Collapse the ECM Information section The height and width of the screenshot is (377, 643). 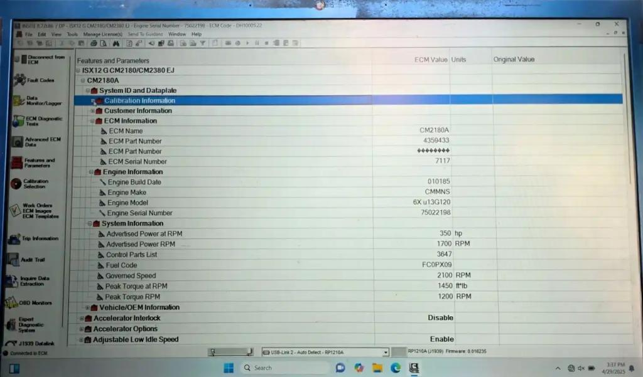click(x=92, y=121)
